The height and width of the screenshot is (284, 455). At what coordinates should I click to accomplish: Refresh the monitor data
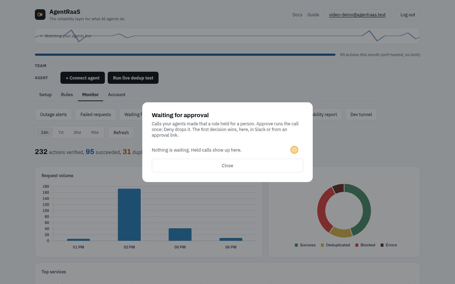tap(121, 132)
